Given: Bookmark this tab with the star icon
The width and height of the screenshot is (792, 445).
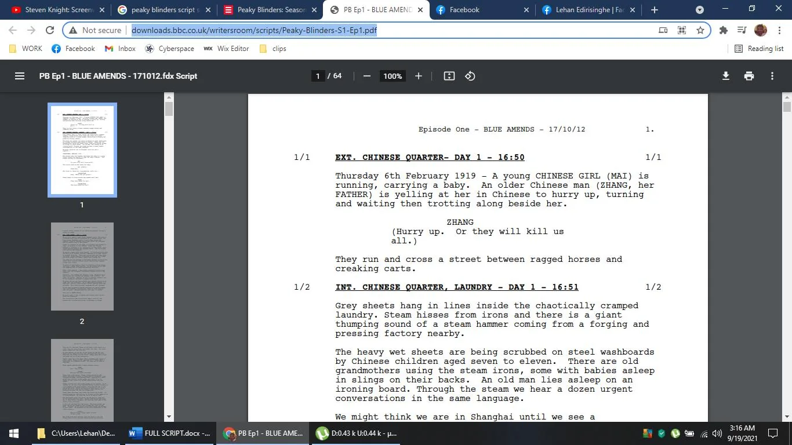Looking at the screenshot, I should click(x=700, y=30).
